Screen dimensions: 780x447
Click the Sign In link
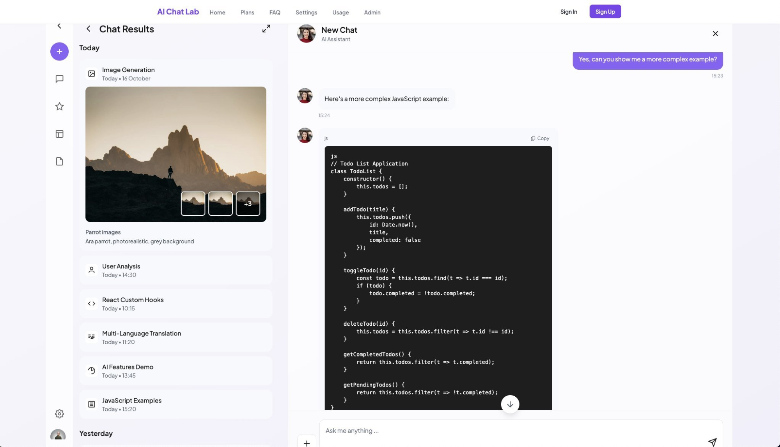568,12
